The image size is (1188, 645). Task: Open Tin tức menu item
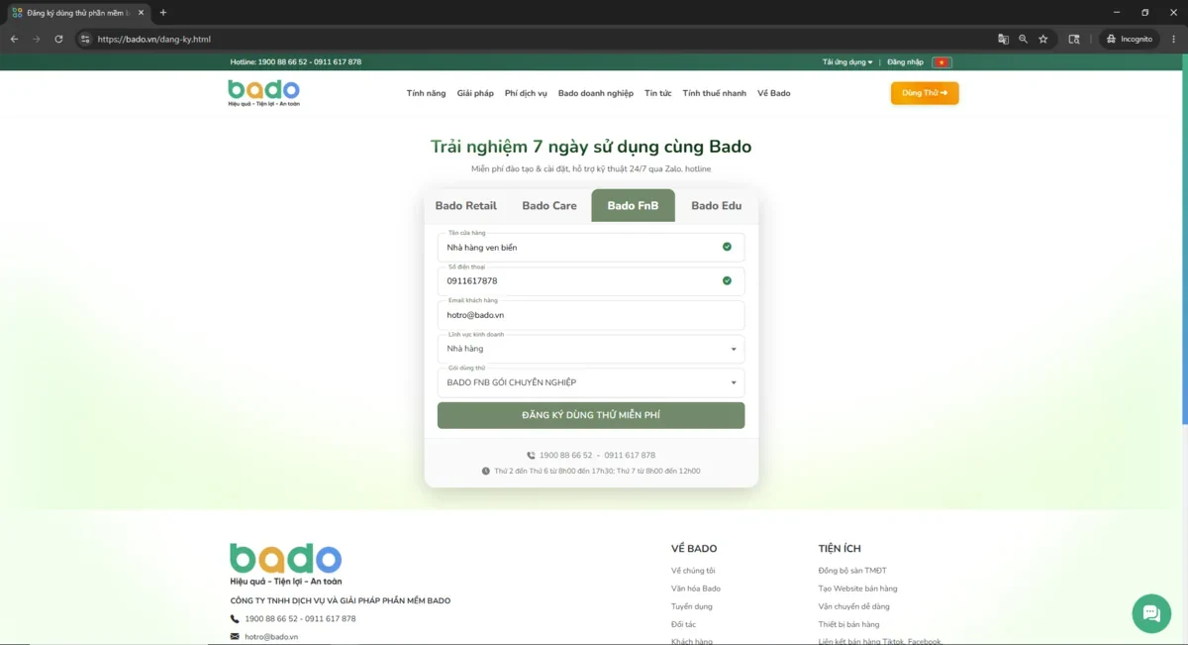click(x=657, y=93)
